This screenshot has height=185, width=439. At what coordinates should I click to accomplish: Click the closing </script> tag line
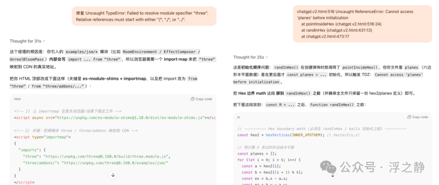24,182
